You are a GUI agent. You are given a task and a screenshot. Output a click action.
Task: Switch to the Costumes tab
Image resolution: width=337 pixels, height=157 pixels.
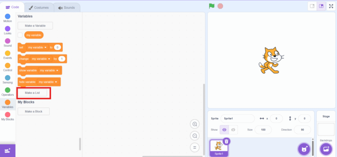[x=39, y=7]
